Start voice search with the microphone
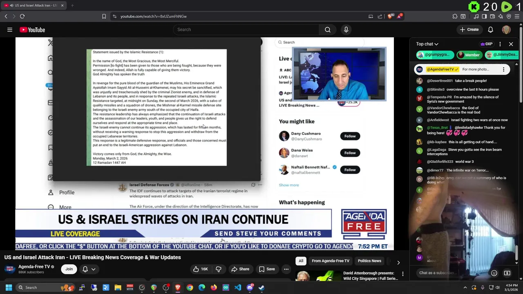 (346, 29)
